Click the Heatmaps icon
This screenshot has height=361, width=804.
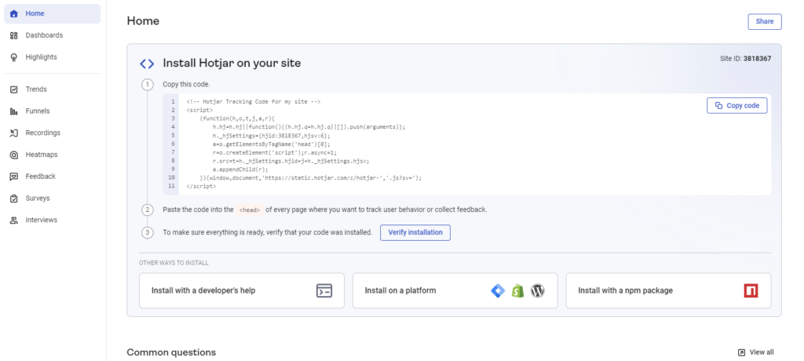[x=14, y=155]
